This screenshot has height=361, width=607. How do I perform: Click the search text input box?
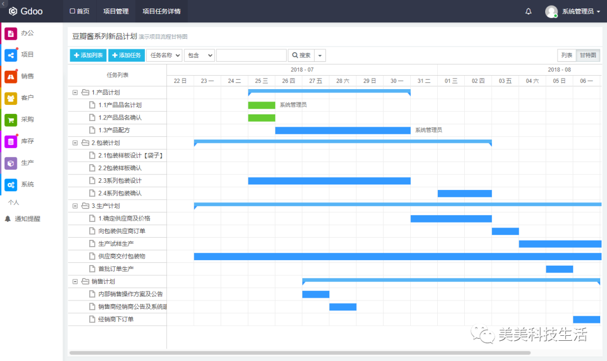251,55
